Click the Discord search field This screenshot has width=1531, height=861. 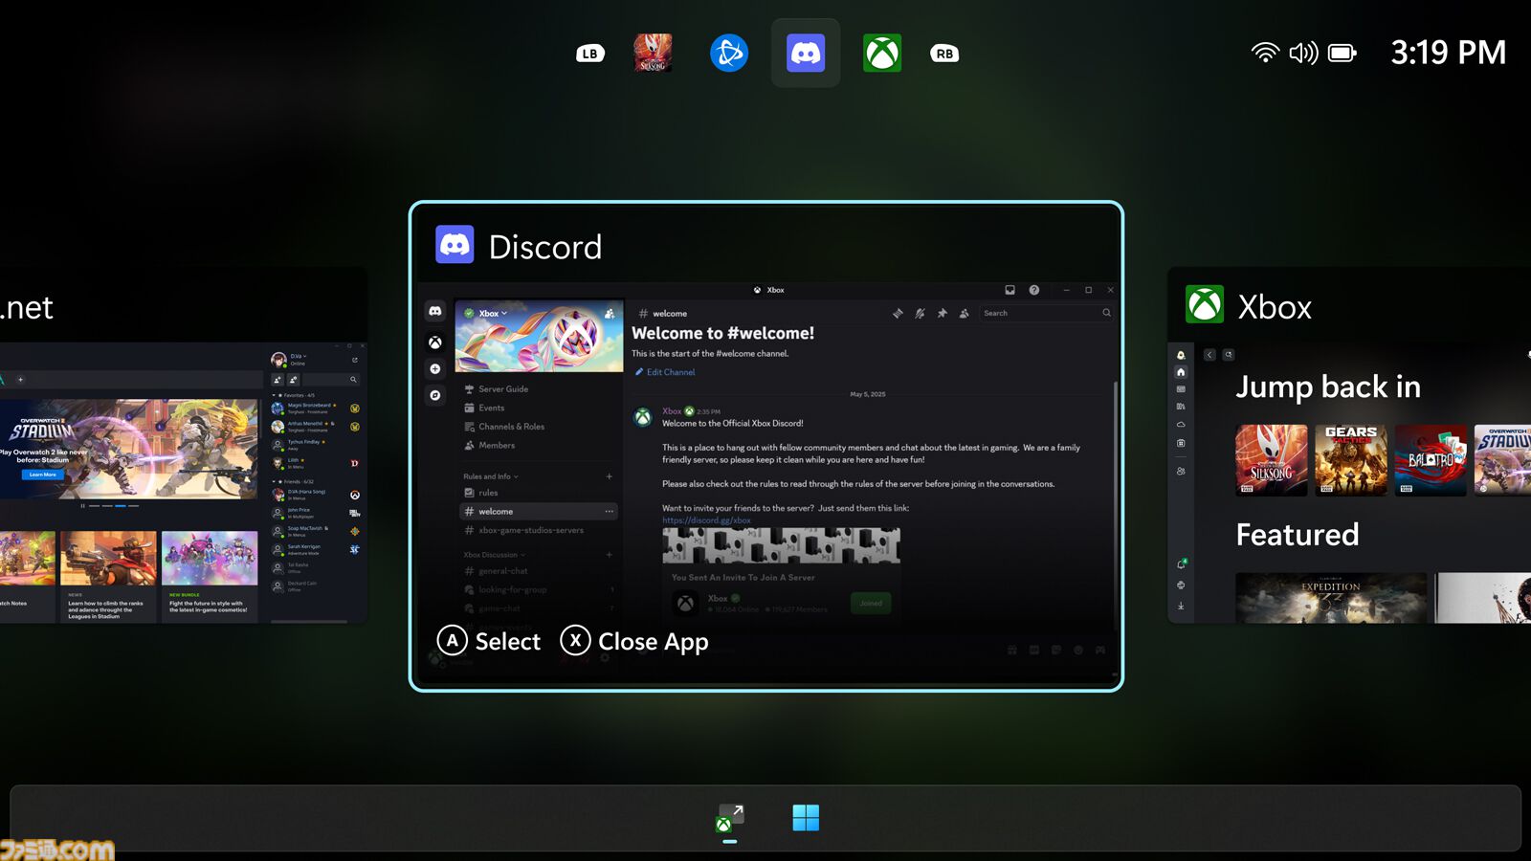coord(1047,313)
